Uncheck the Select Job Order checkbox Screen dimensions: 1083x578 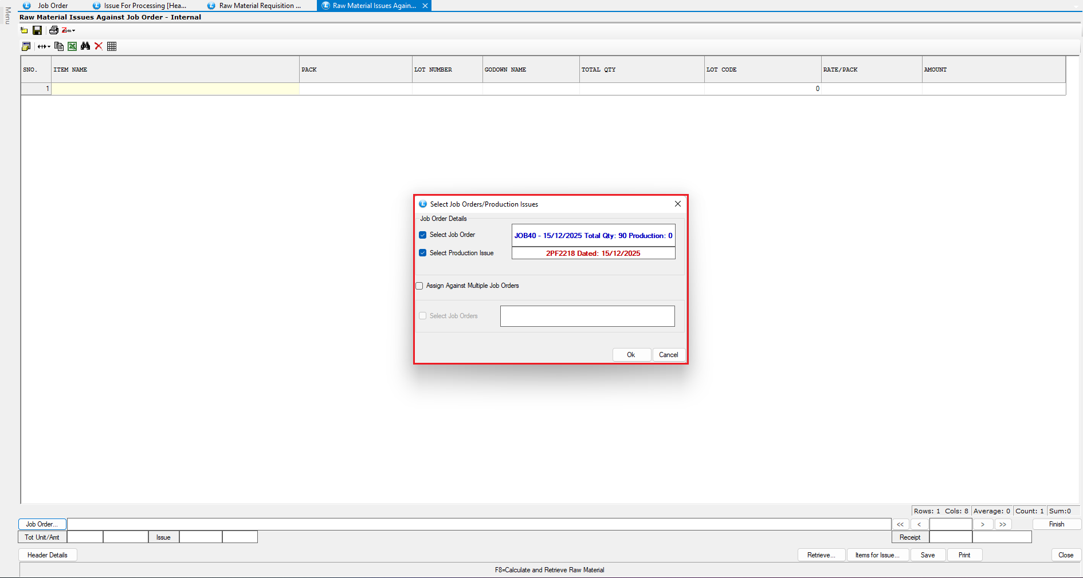(423, 235)
